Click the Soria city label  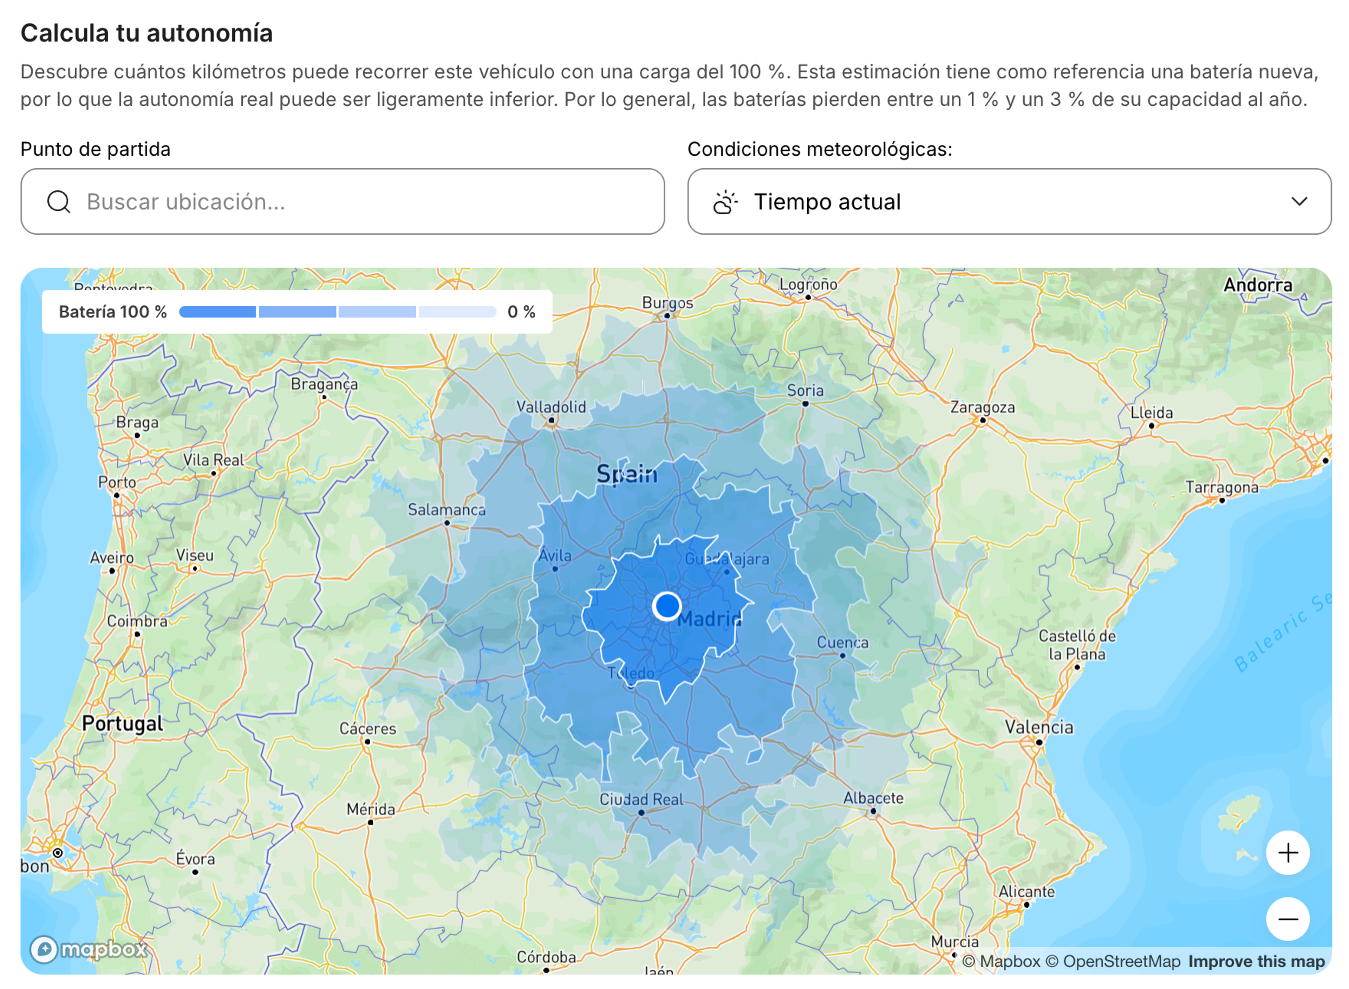(x=804, y=390)
